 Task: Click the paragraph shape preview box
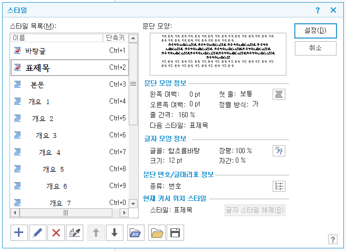click(218, 54)
